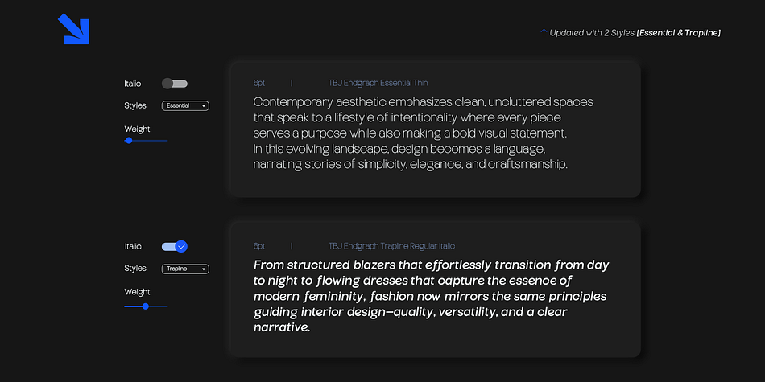765x382 pixels.
Task: Open the Trapline styles dropdown
Action: click(x=185, y=269)
